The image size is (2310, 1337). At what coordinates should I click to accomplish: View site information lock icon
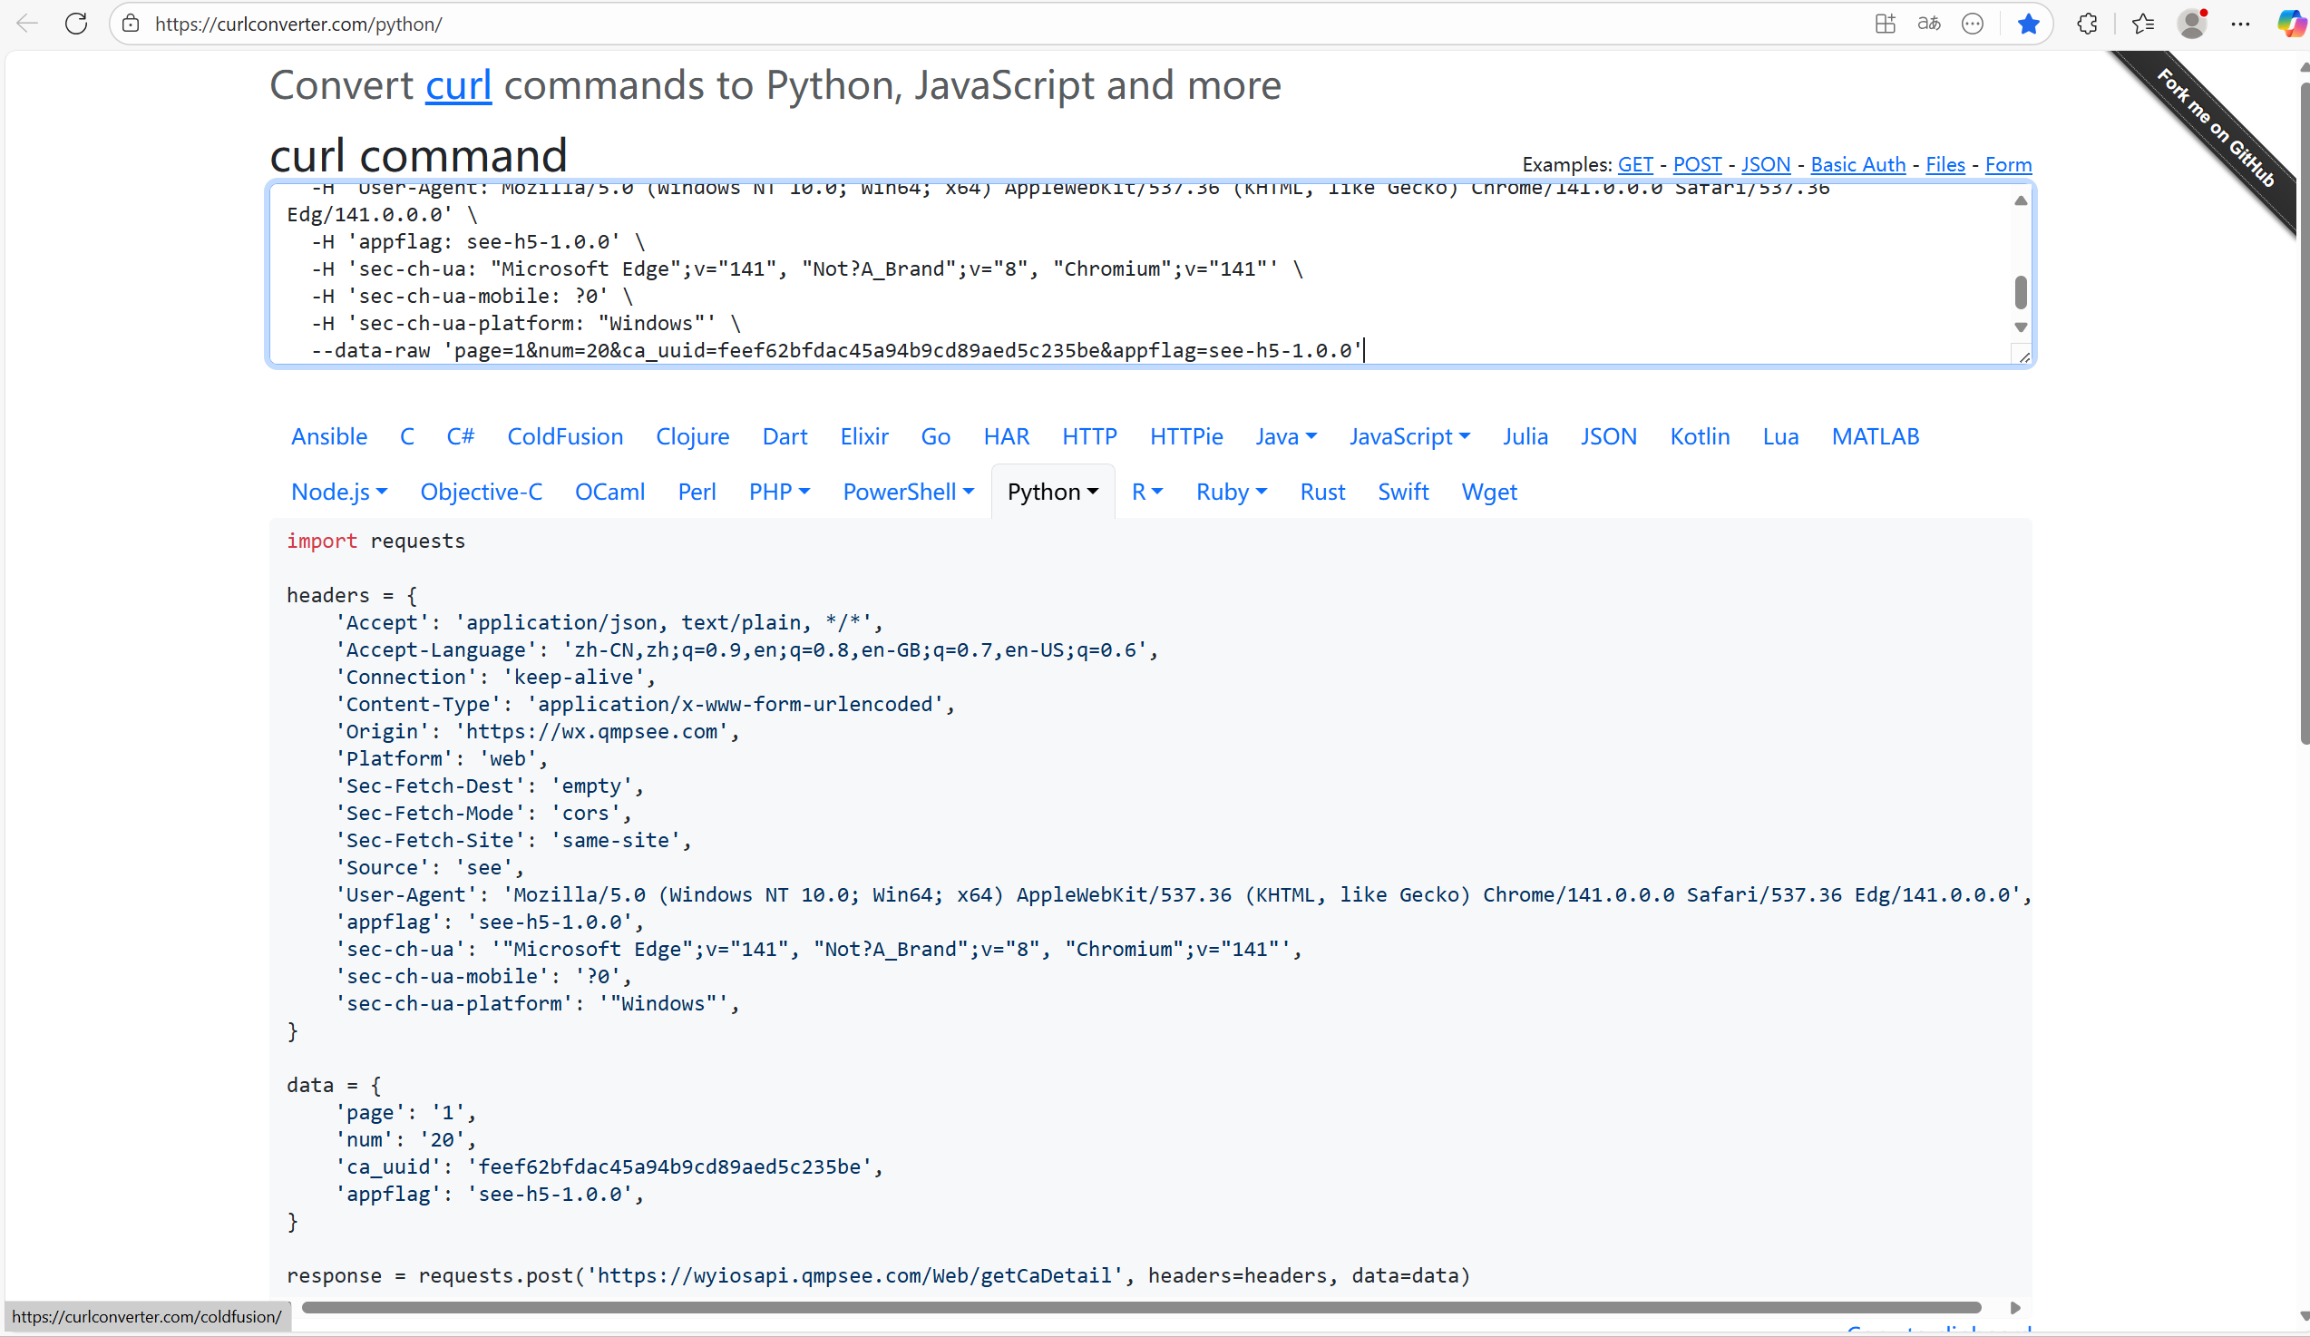pyautogui.click(x=132, y=24)
